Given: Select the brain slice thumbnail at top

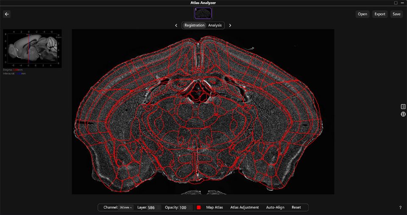Looking at the screenshot, I should [203, 14].
